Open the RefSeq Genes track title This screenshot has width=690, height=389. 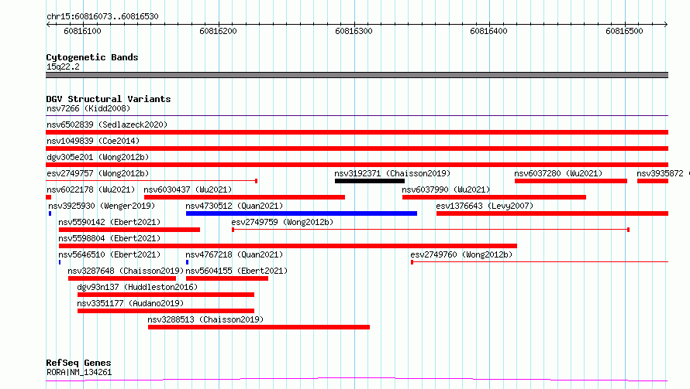(79, 363)
